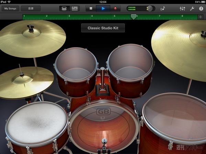Image resolution: width=206 pixels, height=154 pixels.
Task: Switch to instrument drum view
Action: coord(64,9)
